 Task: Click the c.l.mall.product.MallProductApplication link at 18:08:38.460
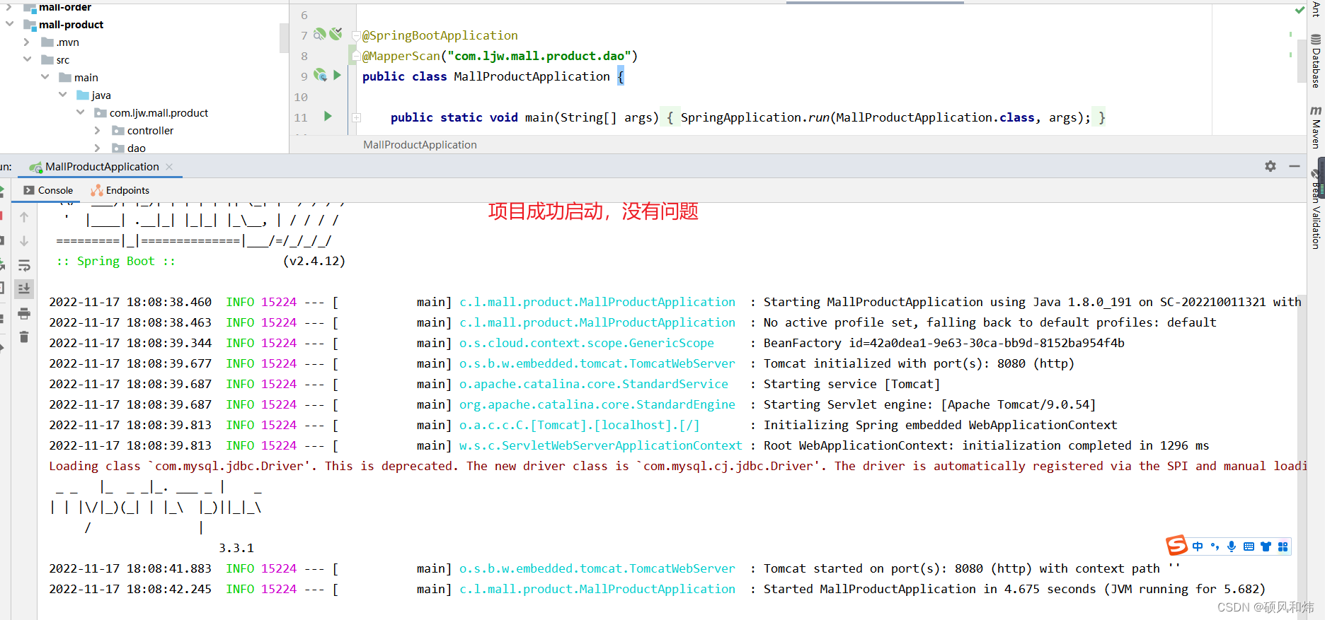pos(597,302)
